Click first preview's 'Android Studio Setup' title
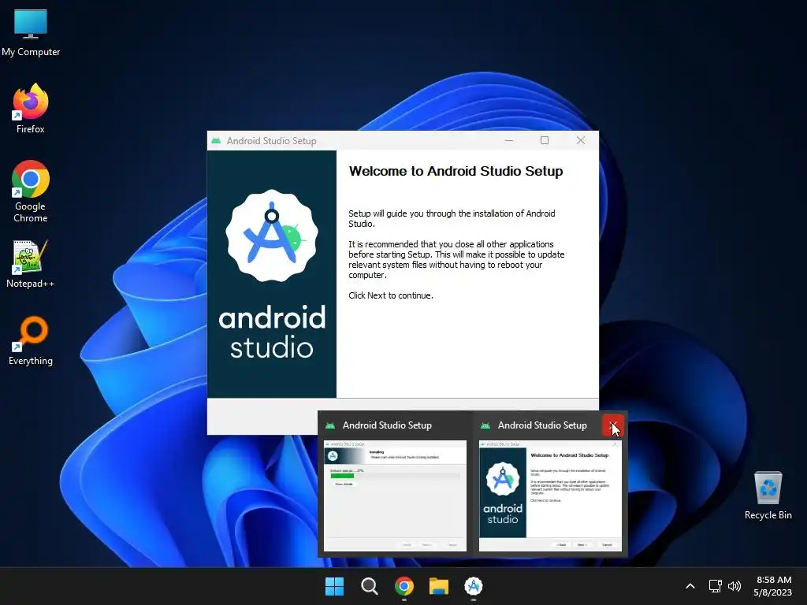This screenshot has height=605, width=807. pyautogui.click(x=387, y=425)
